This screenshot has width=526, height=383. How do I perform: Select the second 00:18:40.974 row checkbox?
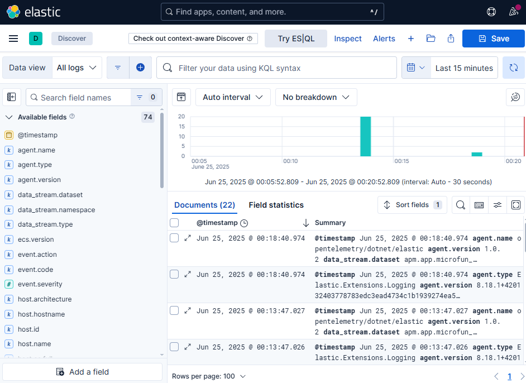(174, 274)
